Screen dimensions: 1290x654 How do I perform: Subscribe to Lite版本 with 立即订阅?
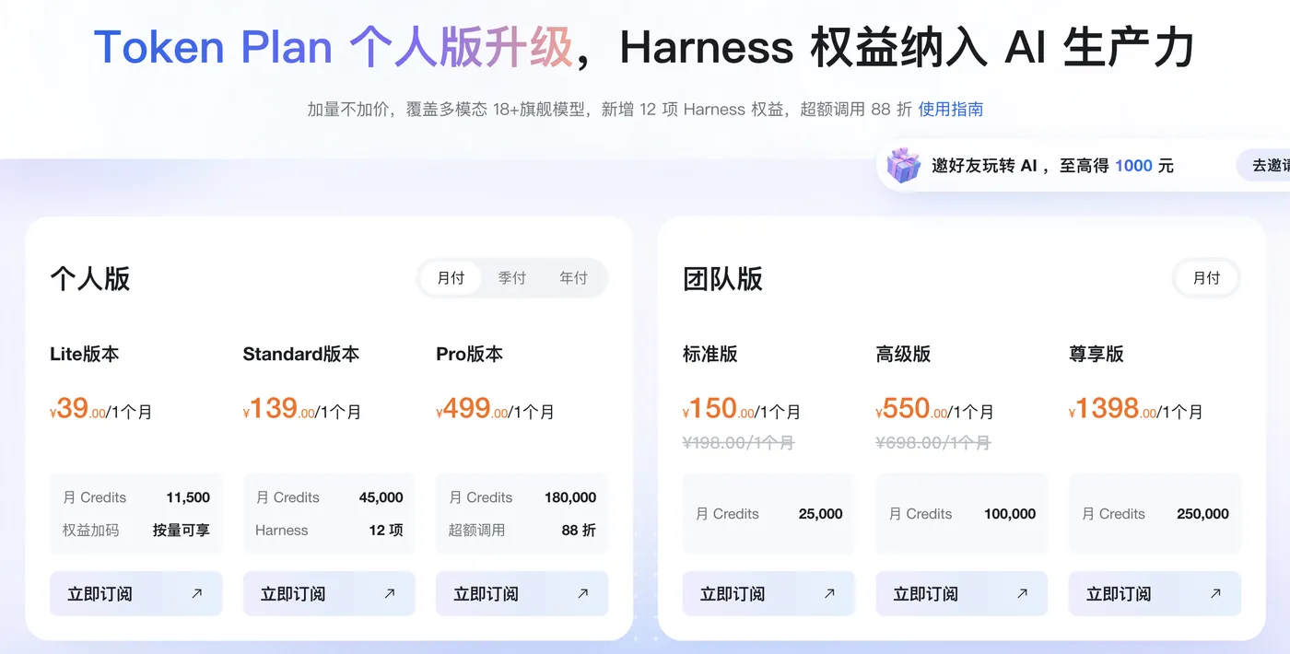click(x=136, y=594)
